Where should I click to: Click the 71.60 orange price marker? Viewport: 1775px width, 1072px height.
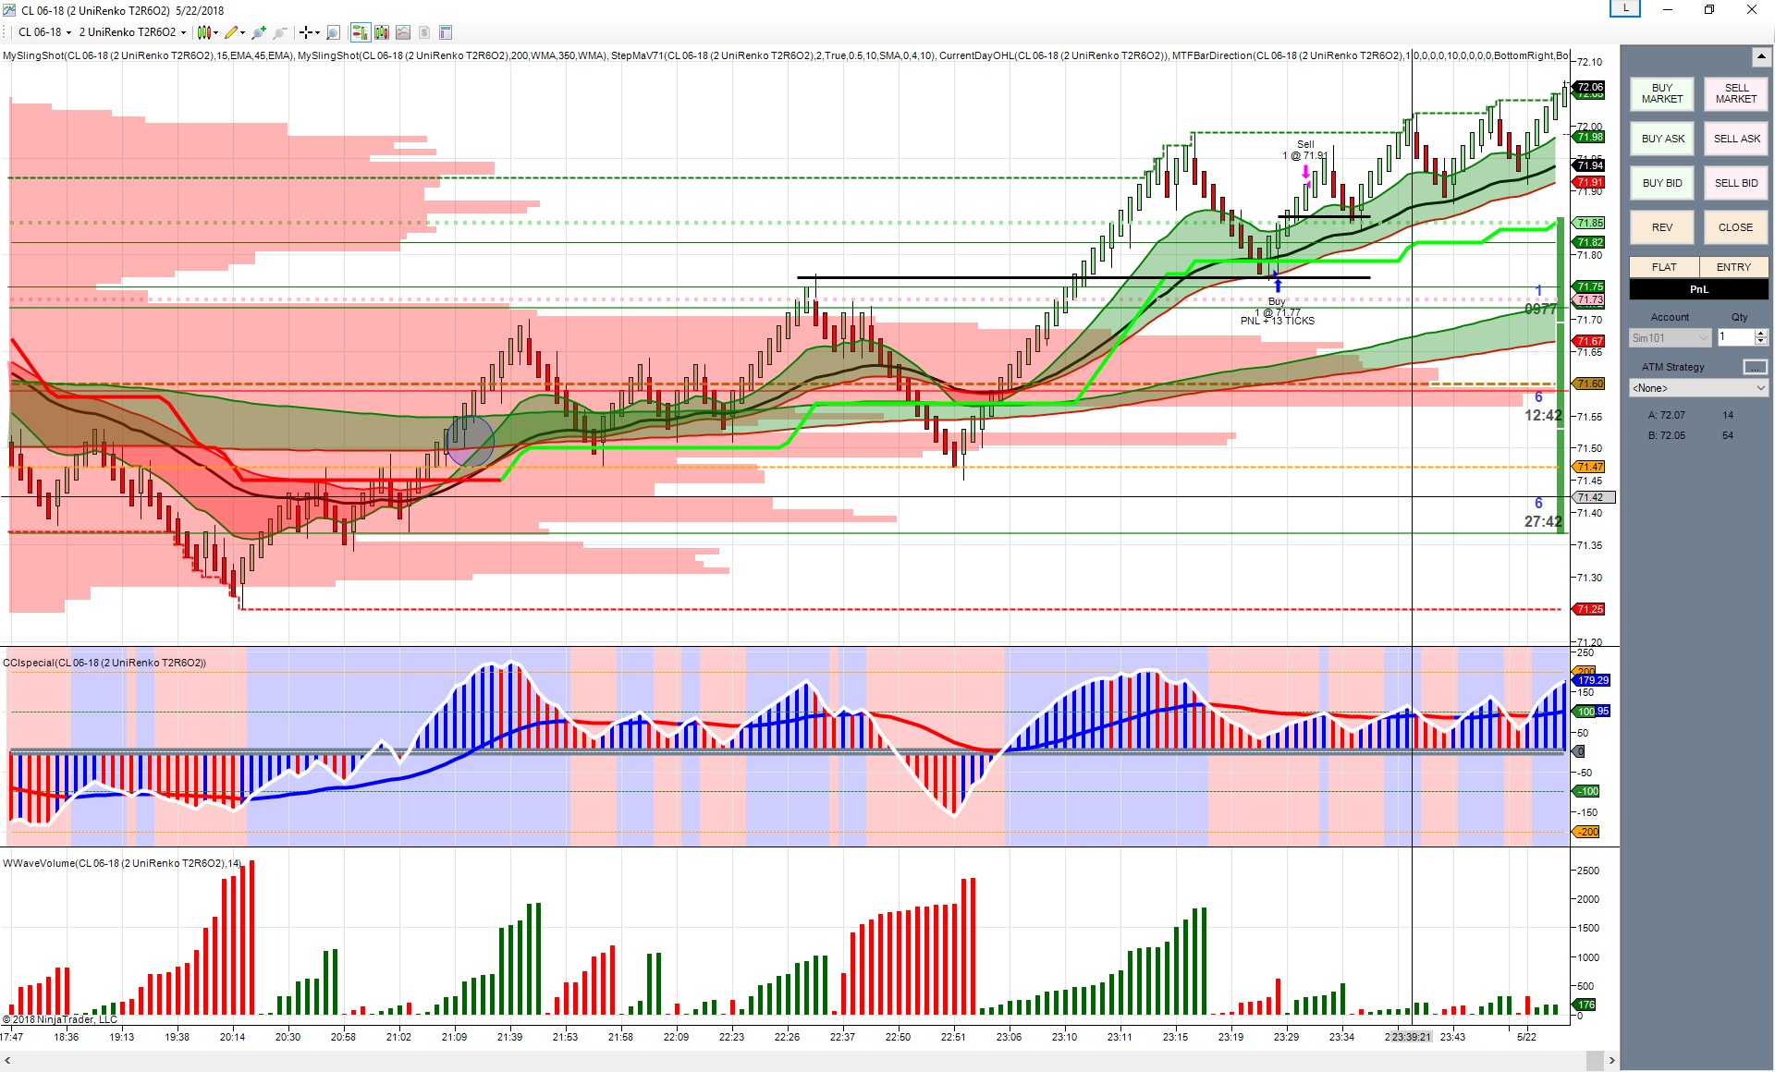pyautogui.click(x=1590, y=384)
